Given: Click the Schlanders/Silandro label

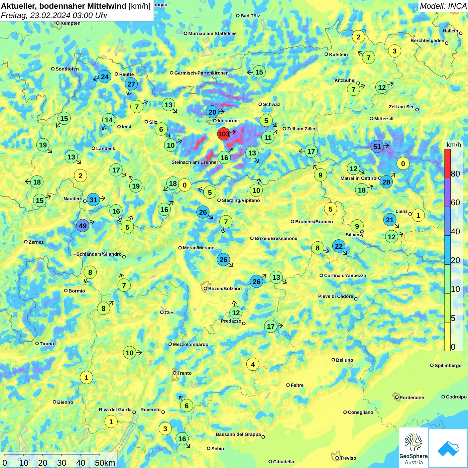Looking at the screenshot, I should [x=99, y=254].
